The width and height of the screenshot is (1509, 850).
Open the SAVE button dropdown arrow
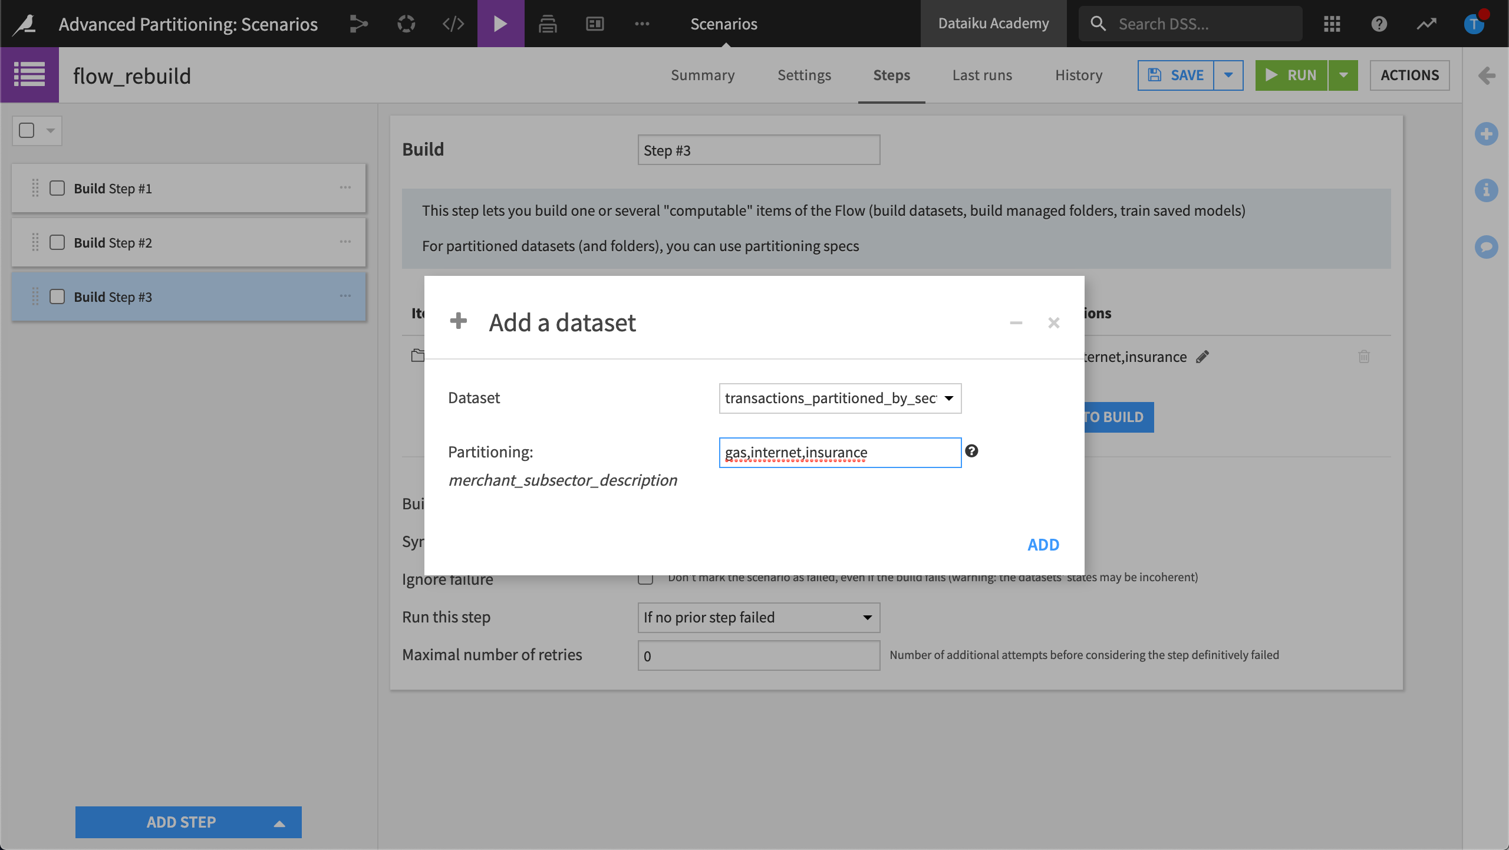(1228, 75)
